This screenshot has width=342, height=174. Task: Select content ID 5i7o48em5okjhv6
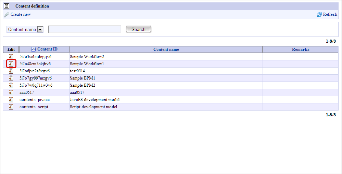pyautogui.click(x=35, y=64)
